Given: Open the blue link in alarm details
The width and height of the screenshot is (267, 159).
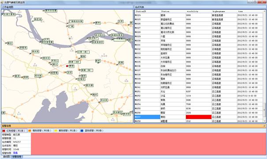Looking at the screenshot, I should click(x=15, y=153).
